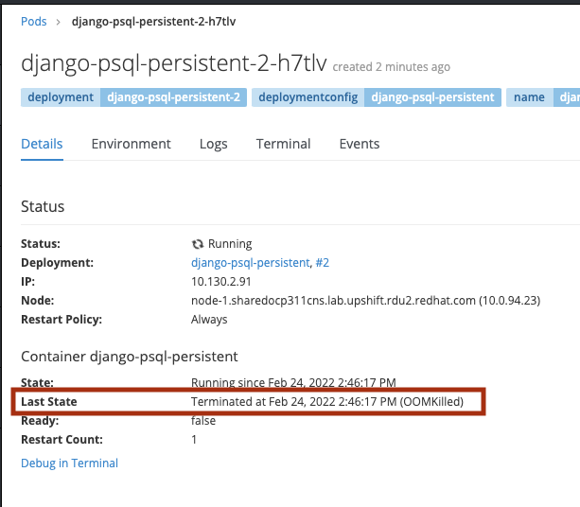Open the Logs tab

(x=213, y=144)
